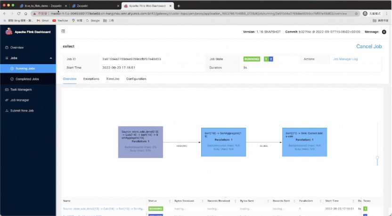The width and height of the screenshot is (392, 216).
Task: Open Submit New Job in sidebar
Action: click(x=22, y=110)
